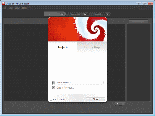Open the File menu
The width and height of the screenshot is (155, 116).
pos(5,8)
